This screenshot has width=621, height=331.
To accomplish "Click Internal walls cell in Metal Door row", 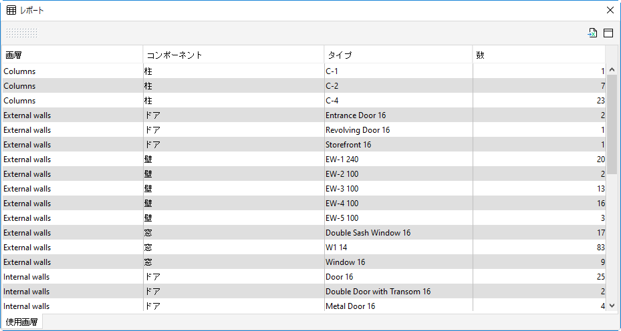I will click(72, 305).
